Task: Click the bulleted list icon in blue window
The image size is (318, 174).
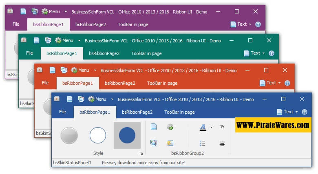Action: [203, 143]
